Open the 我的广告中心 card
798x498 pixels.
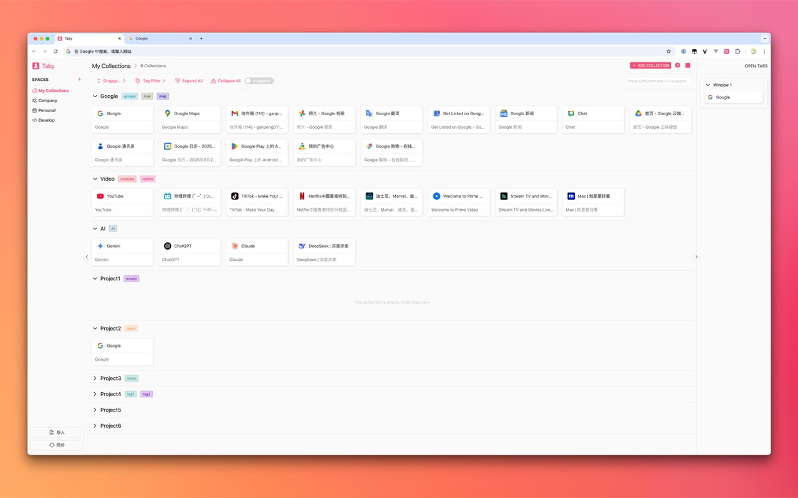click(x=325, y=153)
